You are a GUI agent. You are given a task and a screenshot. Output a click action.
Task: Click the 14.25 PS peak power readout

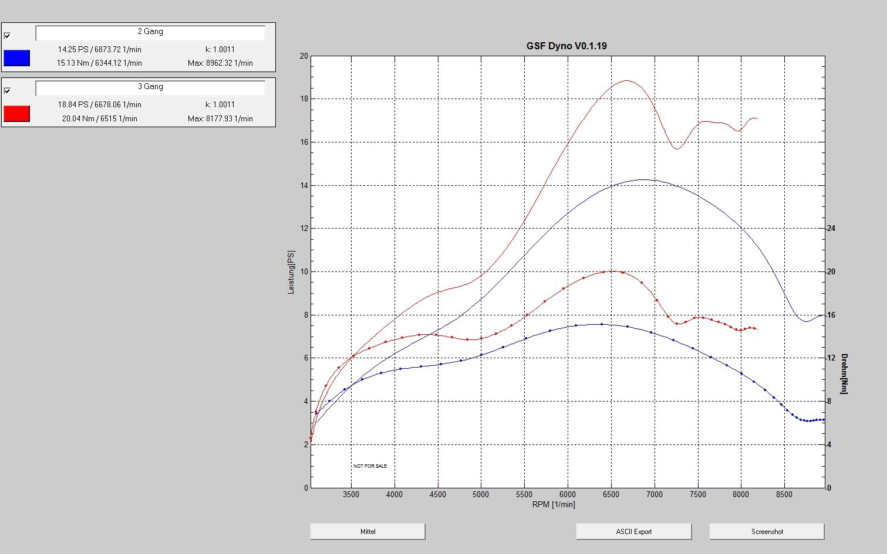(x=99, y=49)
